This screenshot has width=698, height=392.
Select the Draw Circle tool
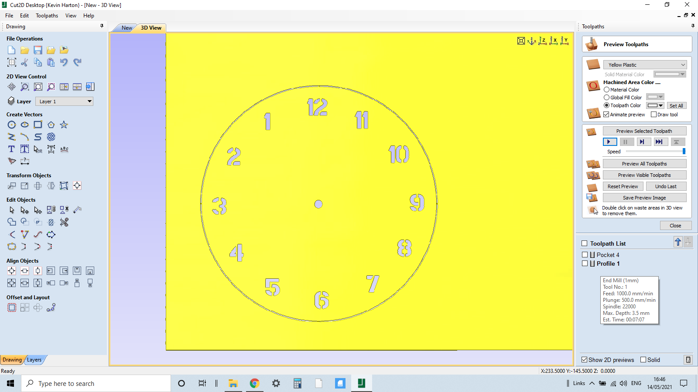pyautogui.click(x=12, y=125)
